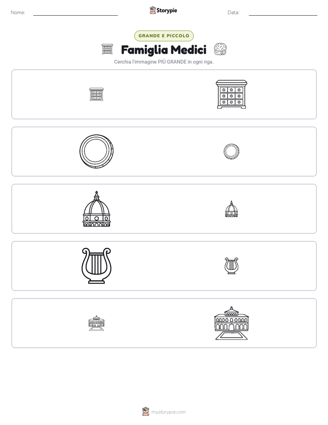Click the Nome input line
The image size is (328, 425).
(75, 13)
